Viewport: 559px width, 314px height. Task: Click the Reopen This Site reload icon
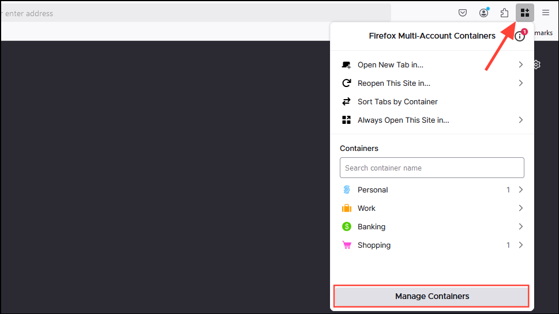pos(346,84)
